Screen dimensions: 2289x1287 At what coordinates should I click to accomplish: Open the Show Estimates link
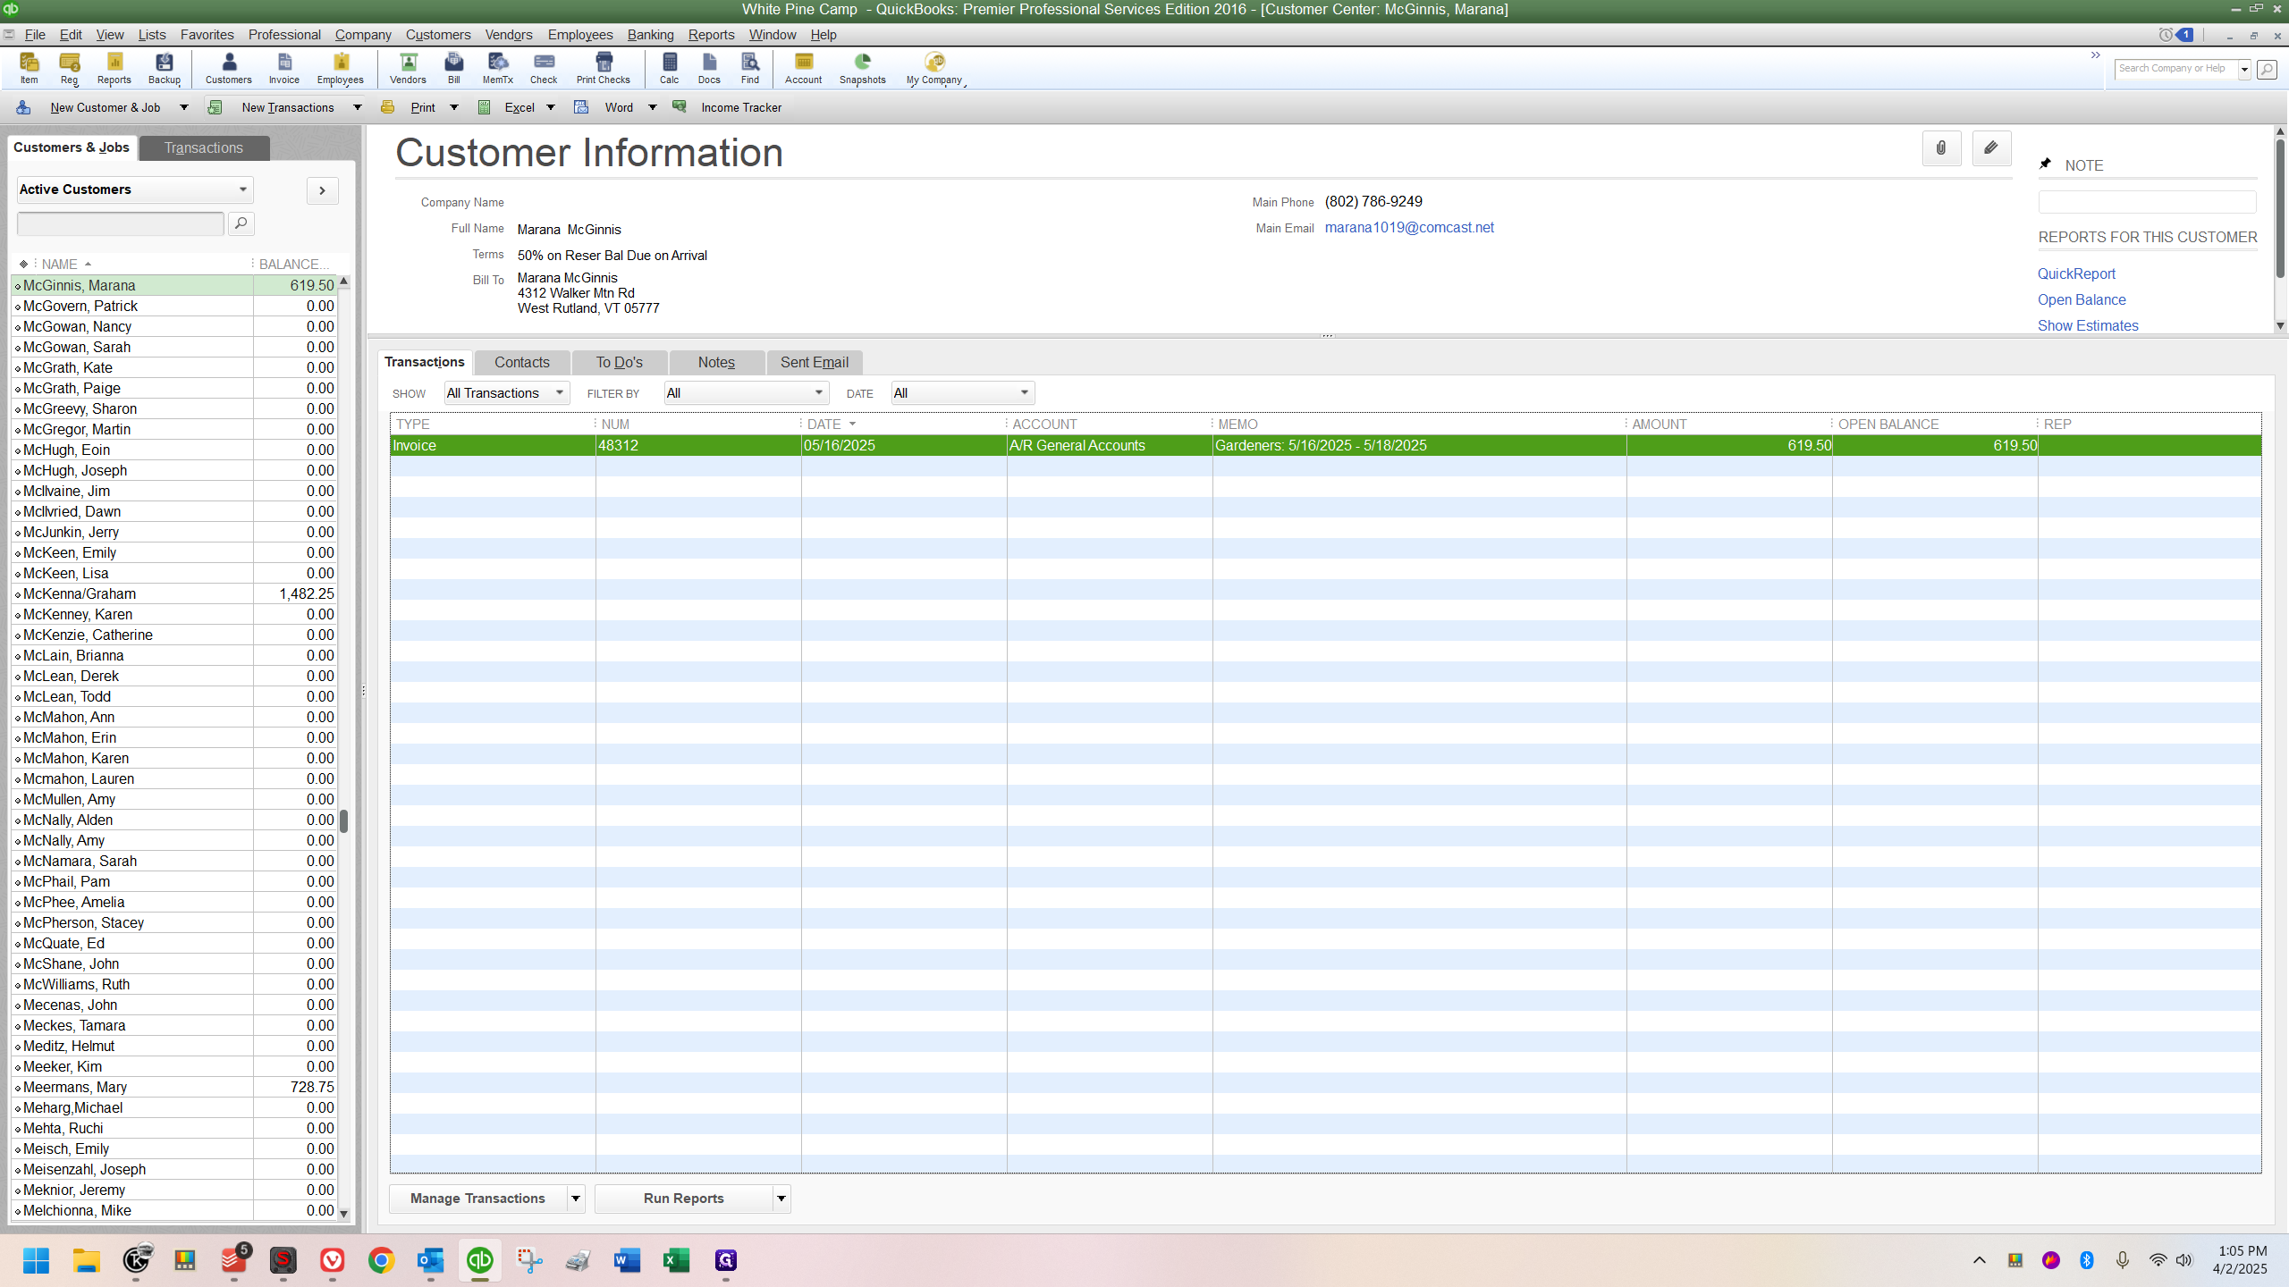2088,325
